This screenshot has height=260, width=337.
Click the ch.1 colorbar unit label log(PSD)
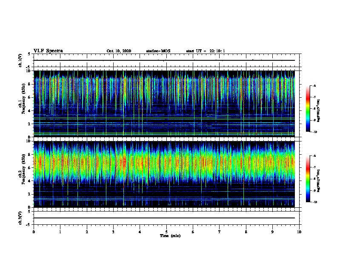(319, 111)
